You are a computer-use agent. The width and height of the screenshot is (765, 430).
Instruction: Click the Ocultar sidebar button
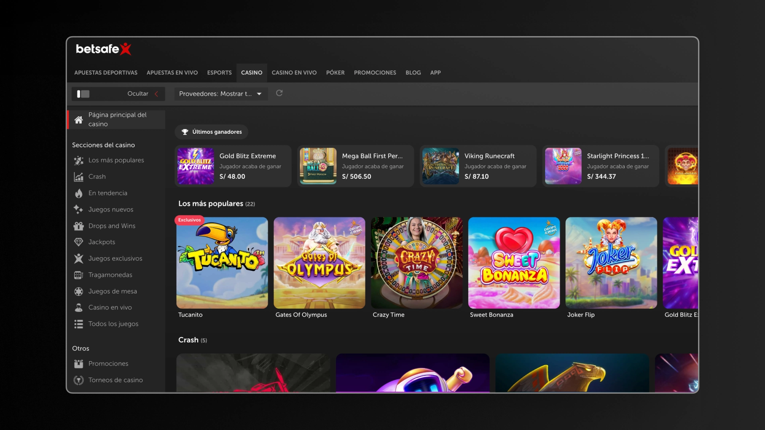pyautogui.click(x=118, y=94)
